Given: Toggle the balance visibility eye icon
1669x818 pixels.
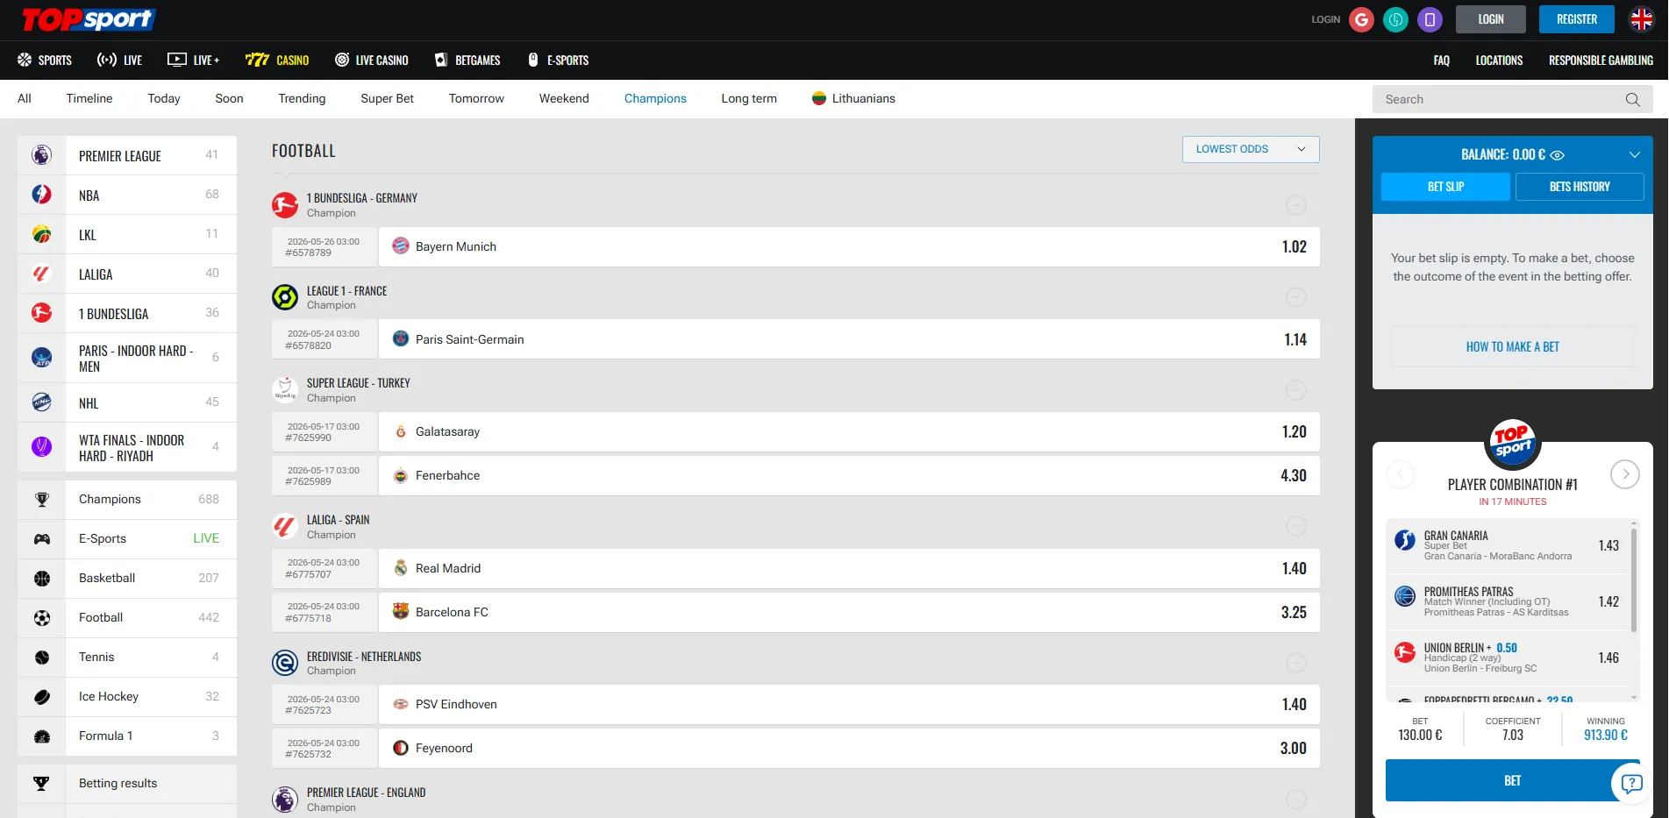Looking at the screenshot, I should pos(1557,154).
